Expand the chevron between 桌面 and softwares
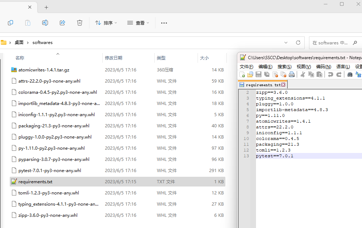 pos(28,43)
